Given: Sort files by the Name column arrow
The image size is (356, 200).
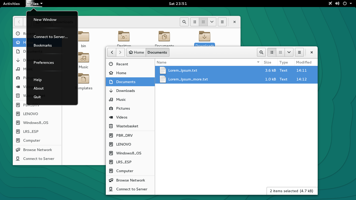Looking at the screenshot, I should click(x=258, y=62).
